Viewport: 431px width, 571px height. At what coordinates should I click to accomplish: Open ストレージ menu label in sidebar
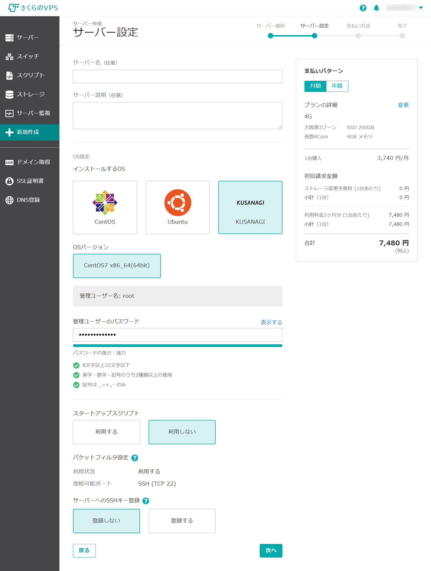coord(31,94)
